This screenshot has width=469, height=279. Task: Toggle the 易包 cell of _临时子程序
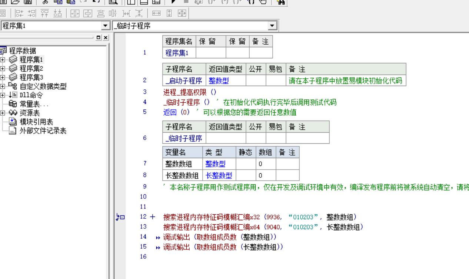pos(275,139)
